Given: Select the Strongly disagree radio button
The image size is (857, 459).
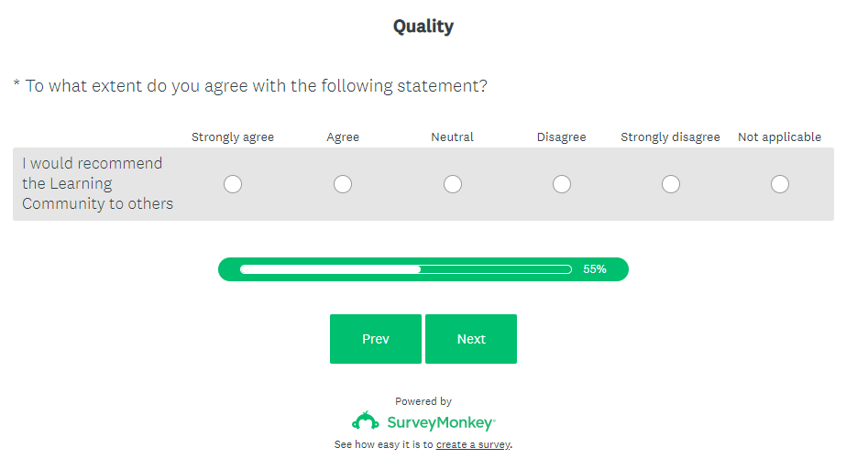Looking at the screenshot, I should pos(671,184).
